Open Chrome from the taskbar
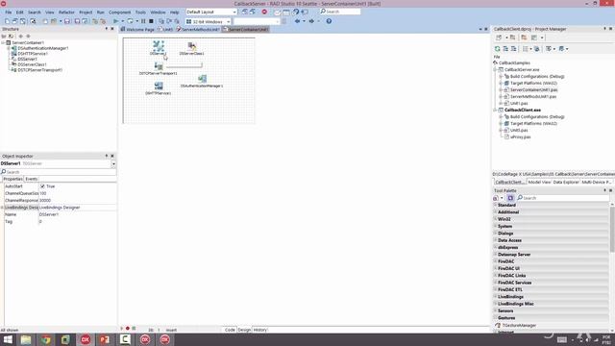The height and width of the screenshot is (346, 615). tap(46, 339)
